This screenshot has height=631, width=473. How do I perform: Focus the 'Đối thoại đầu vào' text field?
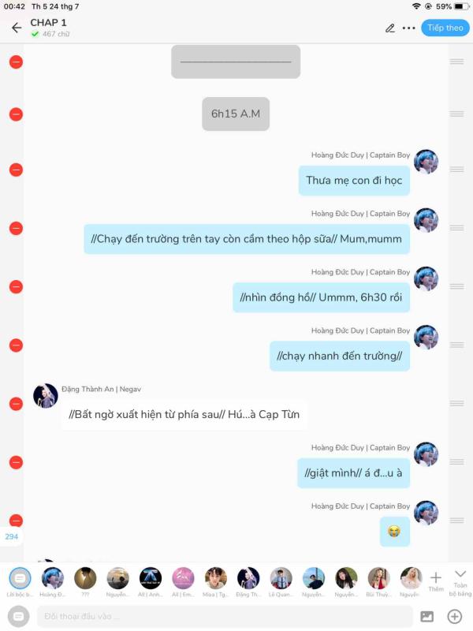pos(225,616)
